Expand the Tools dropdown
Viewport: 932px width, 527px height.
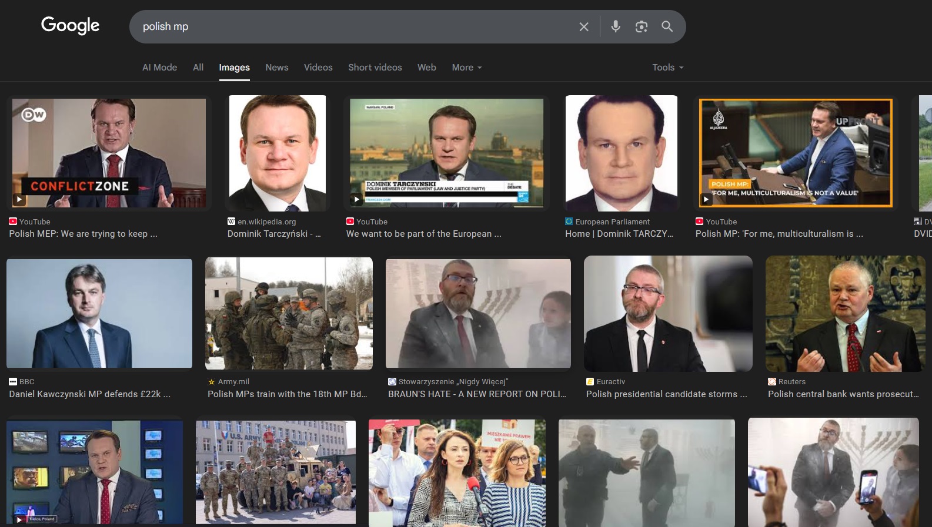[x=668, y=68]
